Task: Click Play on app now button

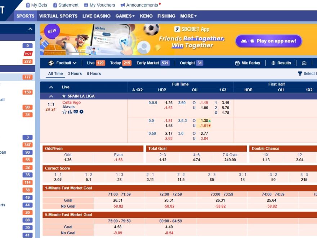Action: [x=269, y=41]
